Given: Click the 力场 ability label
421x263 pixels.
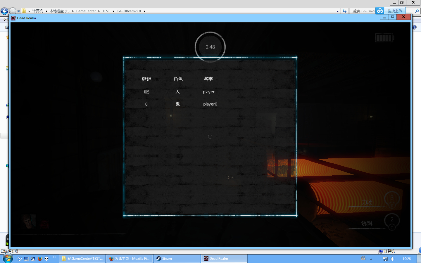Looking at the screenshot, I should (367, 202).
